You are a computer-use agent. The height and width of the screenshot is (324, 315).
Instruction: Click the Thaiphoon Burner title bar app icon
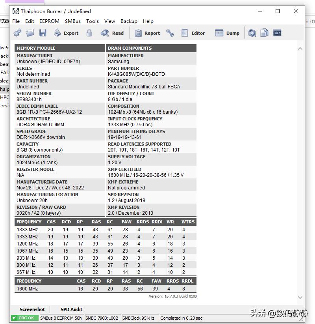click(16, 11)
